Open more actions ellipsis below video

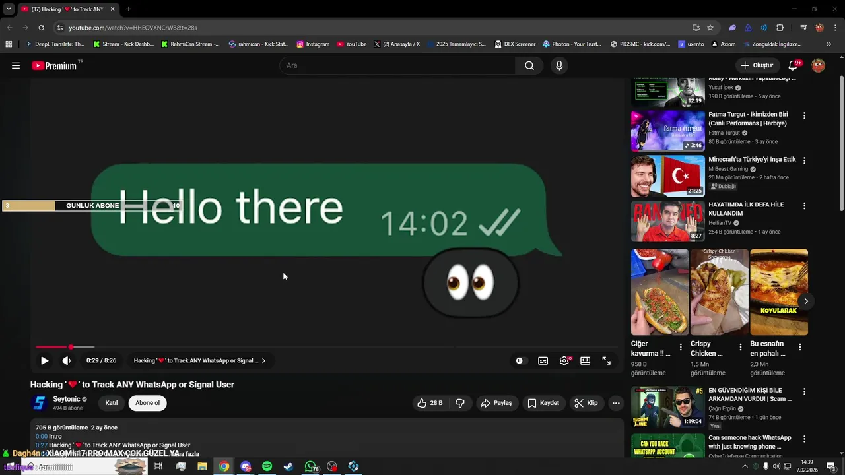coord(616,403)
